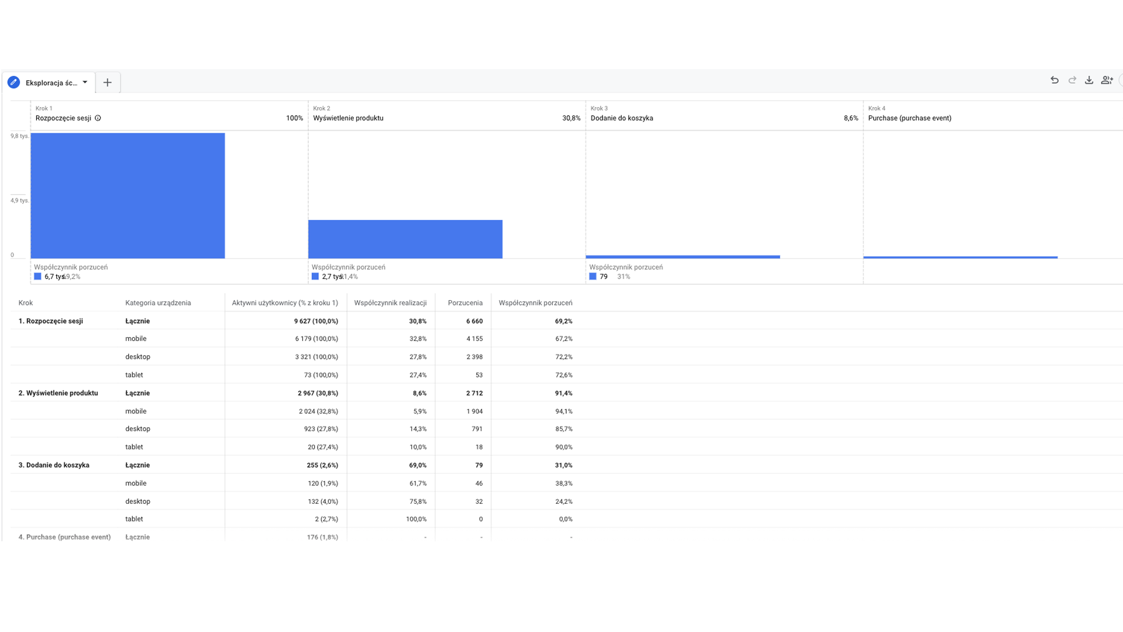Click the Krok 1 blue funnel bar
The width and height of the screenshot is (1123, 632).
click(128, 195)
